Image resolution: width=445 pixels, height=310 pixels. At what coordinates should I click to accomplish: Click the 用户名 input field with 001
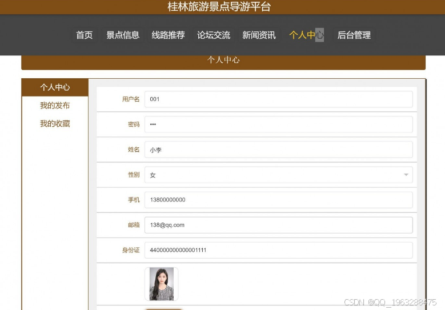(x=278, y=99)
